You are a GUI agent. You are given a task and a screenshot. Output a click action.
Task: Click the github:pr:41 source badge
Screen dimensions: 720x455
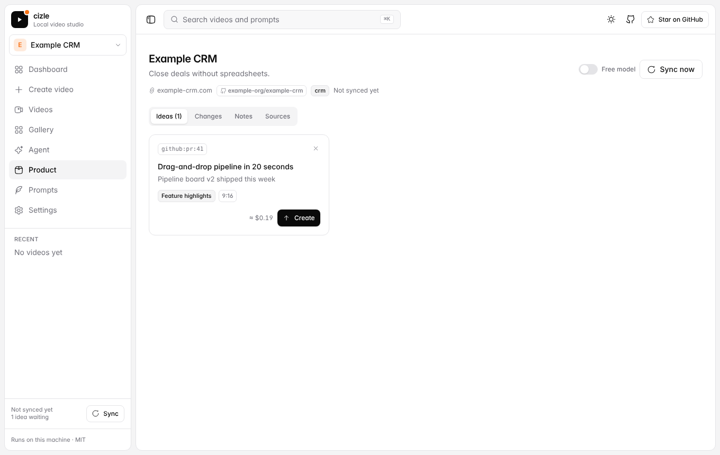[x=182, y=149]
